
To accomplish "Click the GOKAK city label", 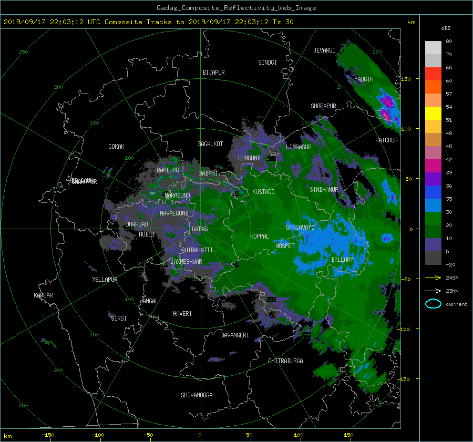I will 117,147.
